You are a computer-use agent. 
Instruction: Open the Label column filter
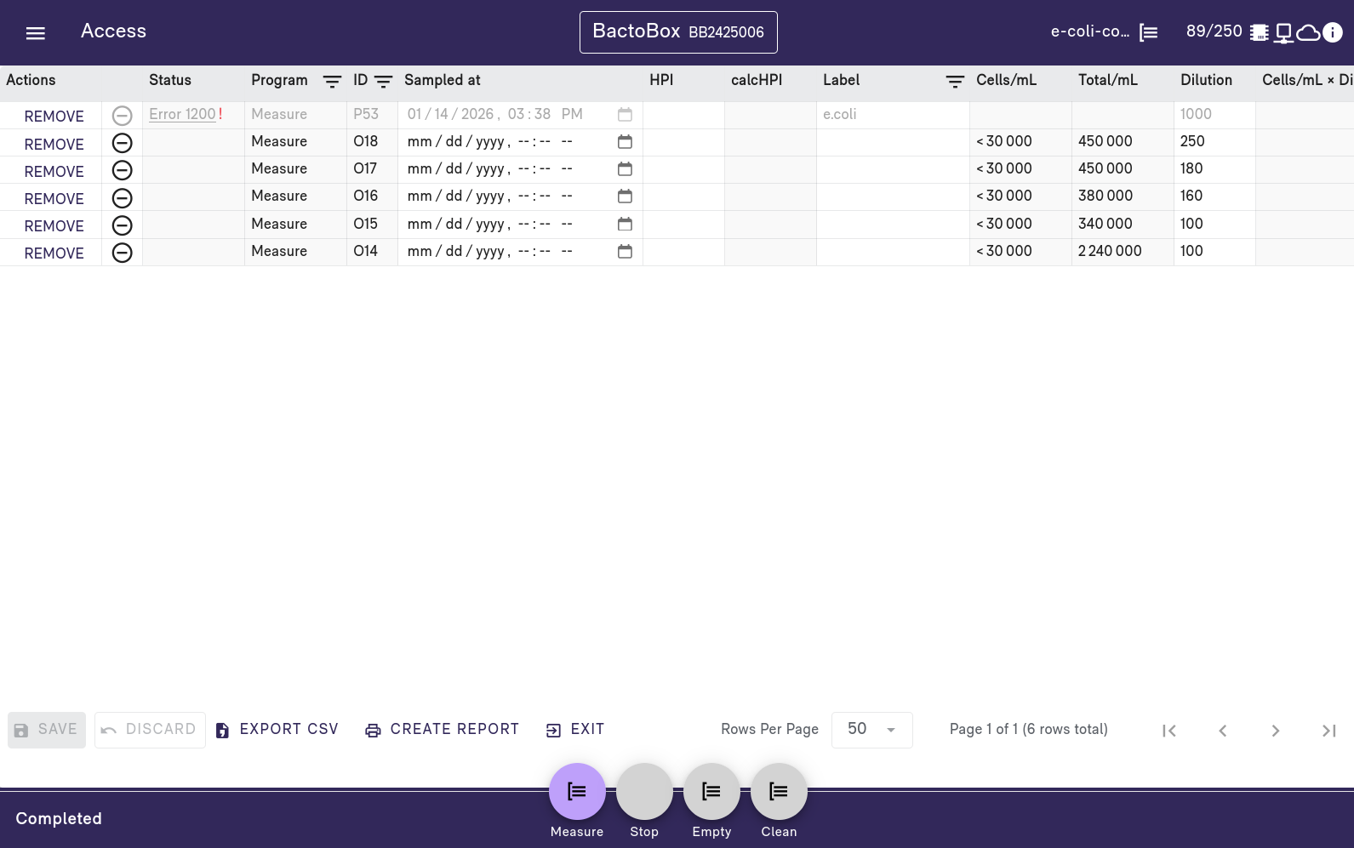coord(955,81)
